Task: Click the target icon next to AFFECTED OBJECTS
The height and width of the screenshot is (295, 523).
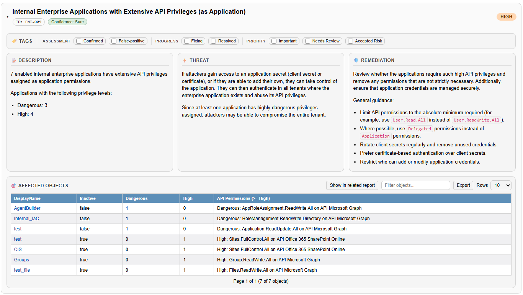Action: point(14,186)
